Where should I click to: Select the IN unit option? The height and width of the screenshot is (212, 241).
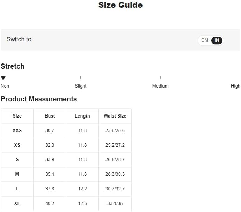pos(217,40)
